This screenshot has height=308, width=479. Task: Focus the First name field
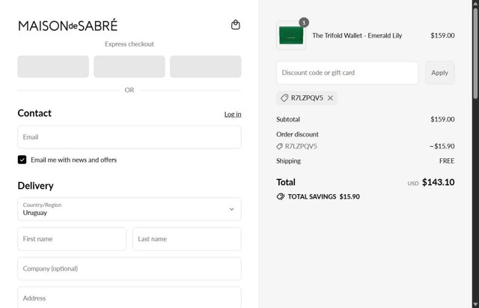coord(72,239)
